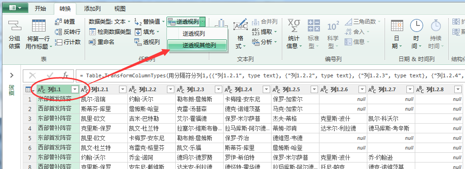Click the 反转行 button
Image resolution: width=465 pixels, height=169 pixels.
[x=67, y=32]
